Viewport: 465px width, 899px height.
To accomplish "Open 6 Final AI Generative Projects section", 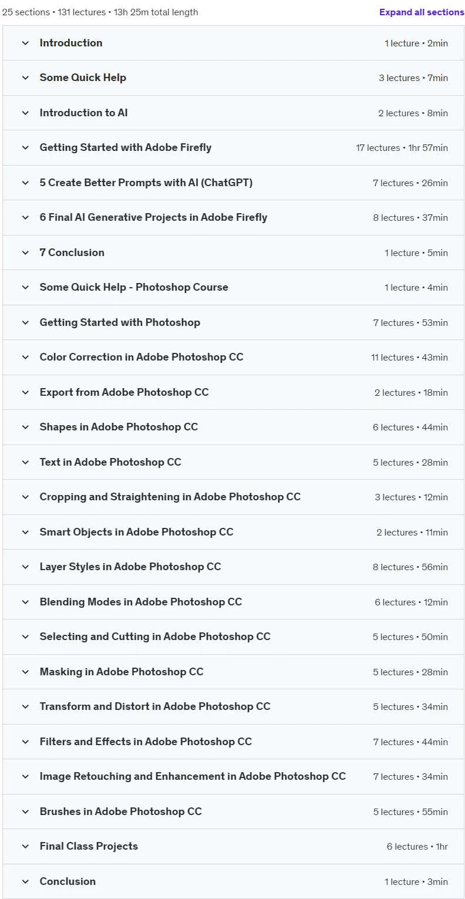I will coord(233,217).
